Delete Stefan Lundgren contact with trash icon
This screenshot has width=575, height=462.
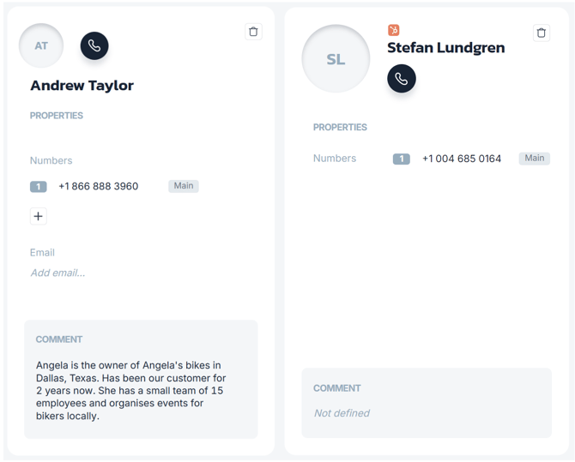point(542,33)
